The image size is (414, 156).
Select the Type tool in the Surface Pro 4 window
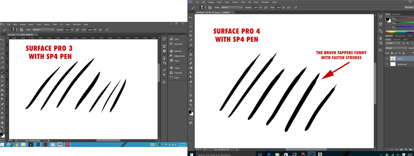coord(191,86)
